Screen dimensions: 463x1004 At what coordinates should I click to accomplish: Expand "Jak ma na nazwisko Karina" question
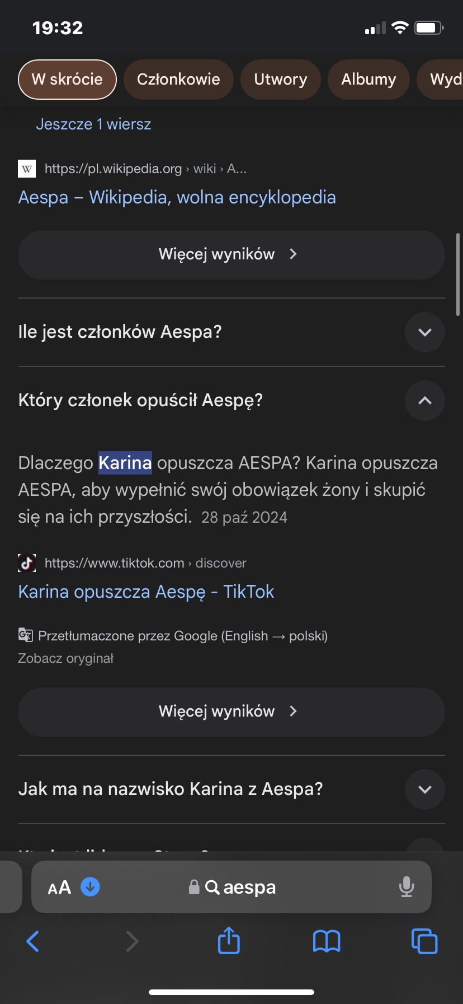point(424,789)
